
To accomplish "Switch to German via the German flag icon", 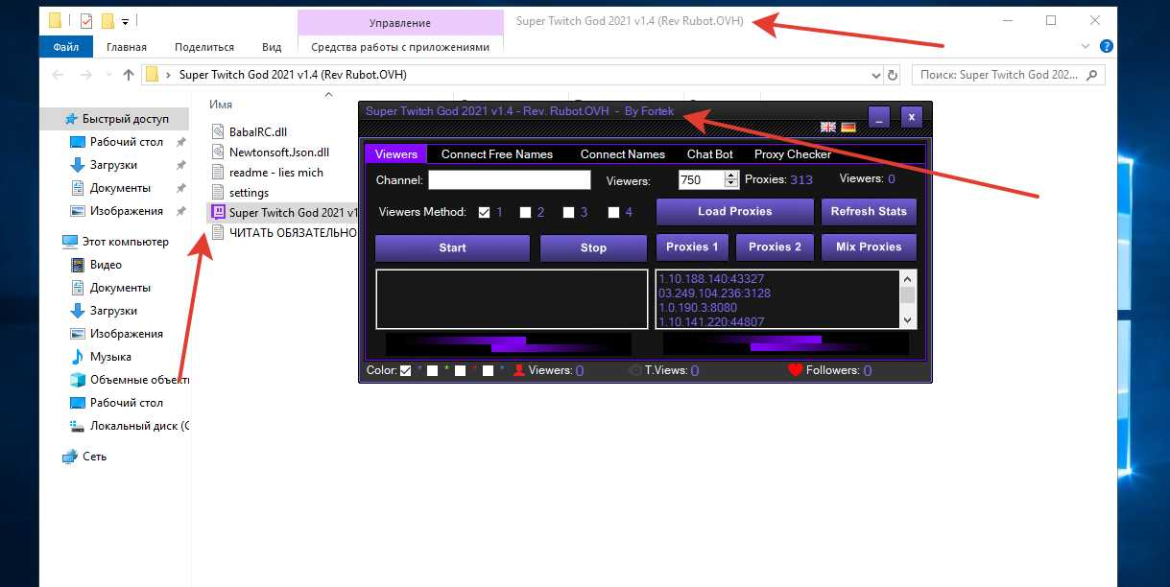I will pos(848,127).
